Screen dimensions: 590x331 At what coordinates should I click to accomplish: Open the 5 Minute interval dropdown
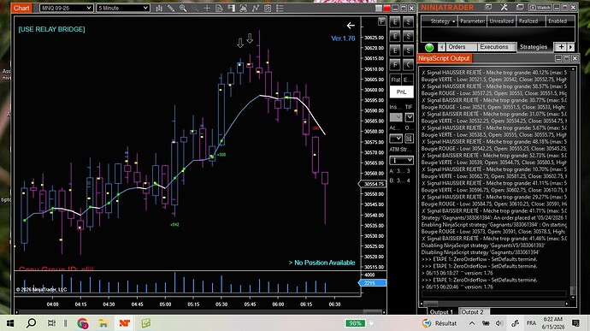[x=122, y=8]
